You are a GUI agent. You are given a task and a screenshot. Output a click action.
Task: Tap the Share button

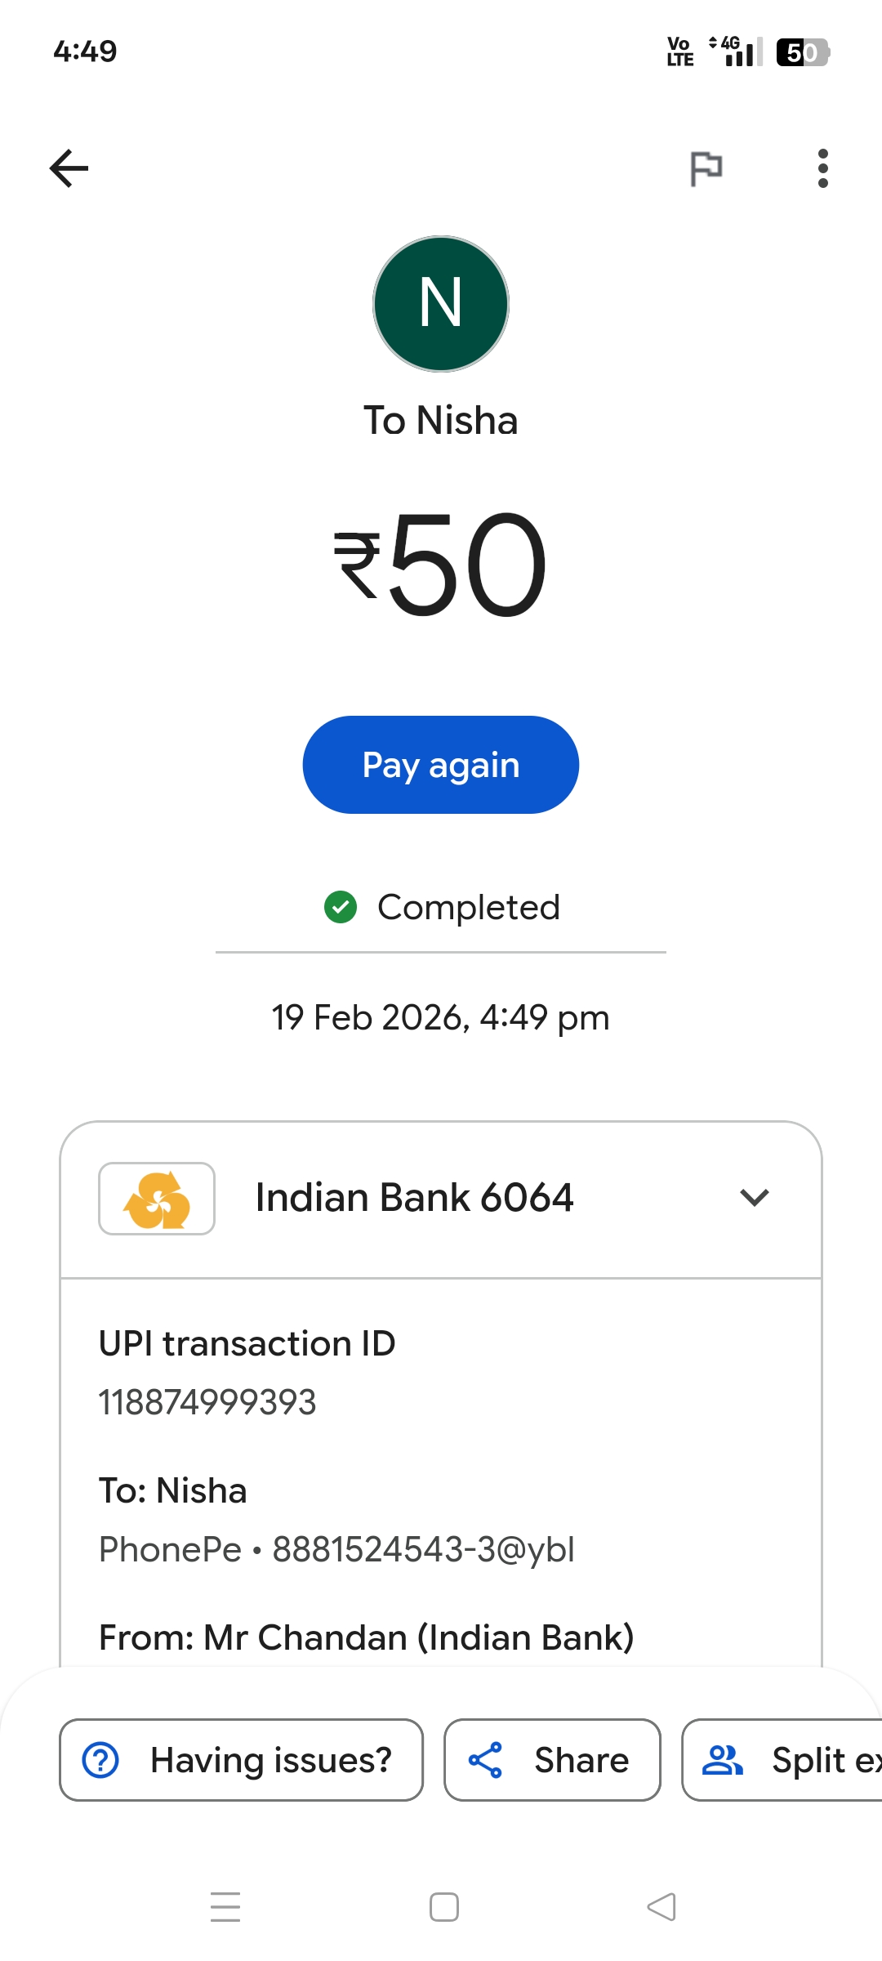552,1760
